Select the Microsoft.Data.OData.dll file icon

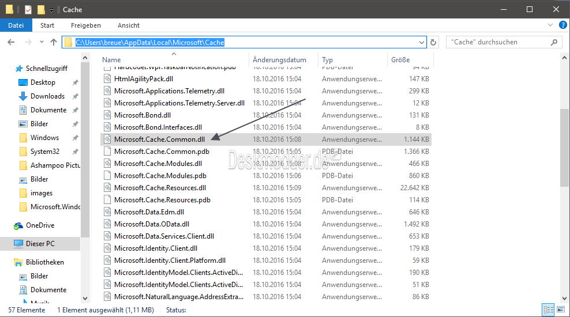pos(107,224)
